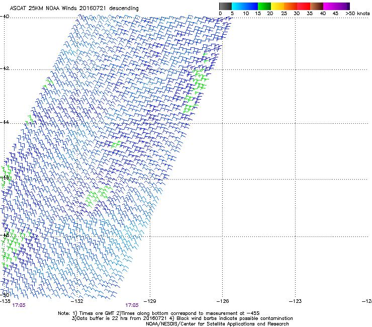Click the longitude label -132
Viewport: 372px width, 327px height.
[77, 301]
